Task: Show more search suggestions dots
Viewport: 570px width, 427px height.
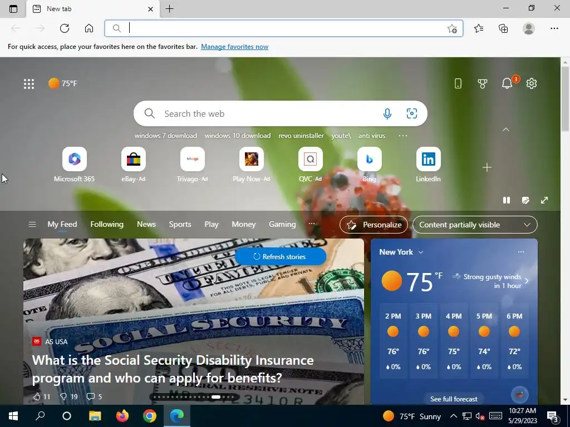Action: point(403,136)
